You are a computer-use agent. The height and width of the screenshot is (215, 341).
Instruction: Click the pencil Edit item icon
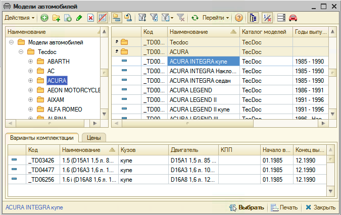coord(80,18)
